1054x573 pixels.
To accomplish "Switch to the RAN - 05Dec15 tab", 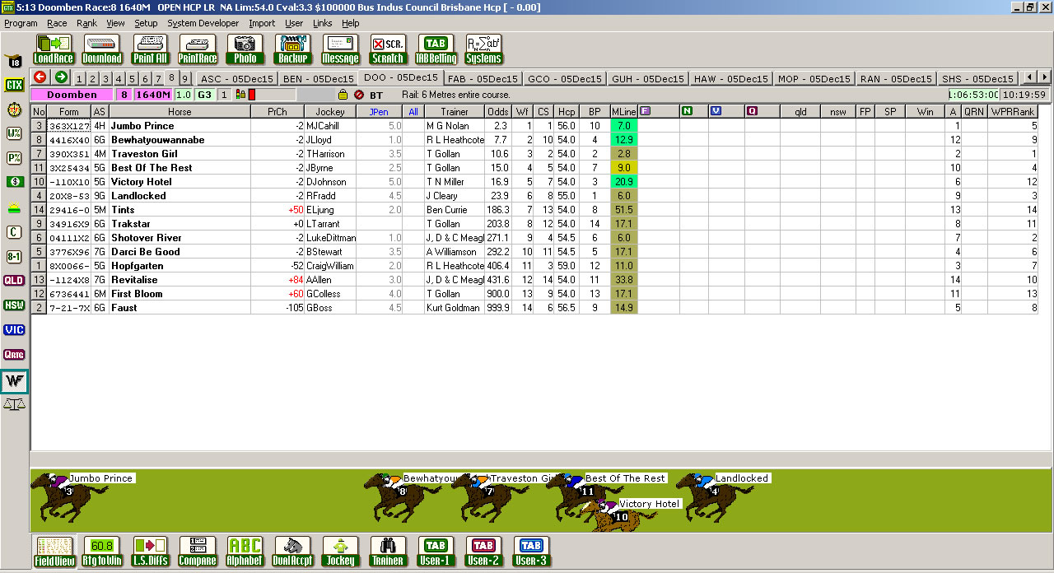I will click(x=896, y=79).
